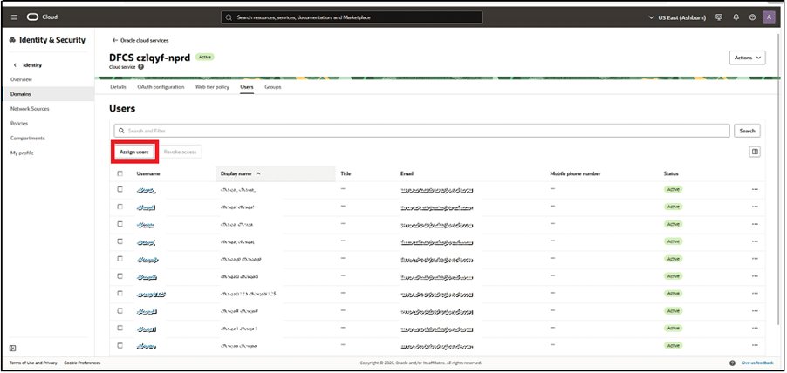Click the Mobile phone number column header
This screenshot has height=373, width=787.
coord(575,173)
